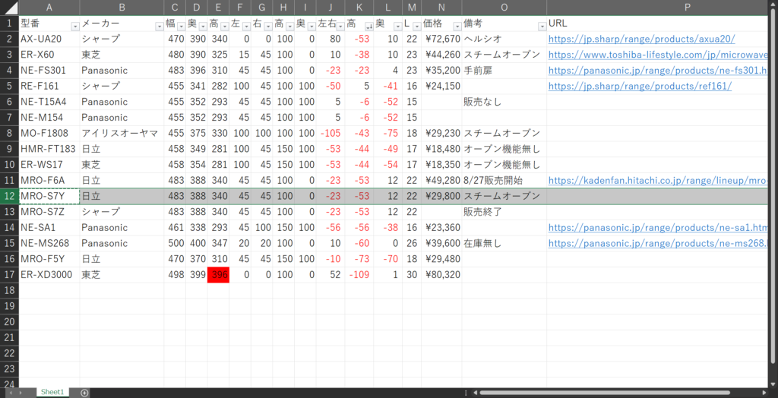Image resolution: width=778 pixels, height=398 pixels.
Task: Select row 12 header
Action: point(9,197)
